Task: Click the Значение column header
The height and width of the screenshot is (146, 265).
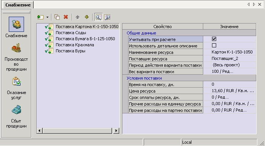Action: (229, 27)
